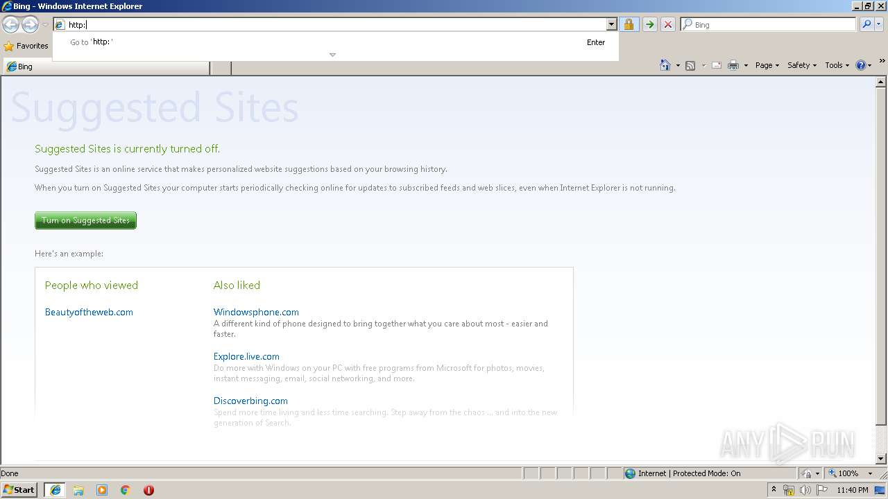This screenshot has height=499, width=888.
Task: Open Windows Explorer folder taskbar icon
Action: 78,490
